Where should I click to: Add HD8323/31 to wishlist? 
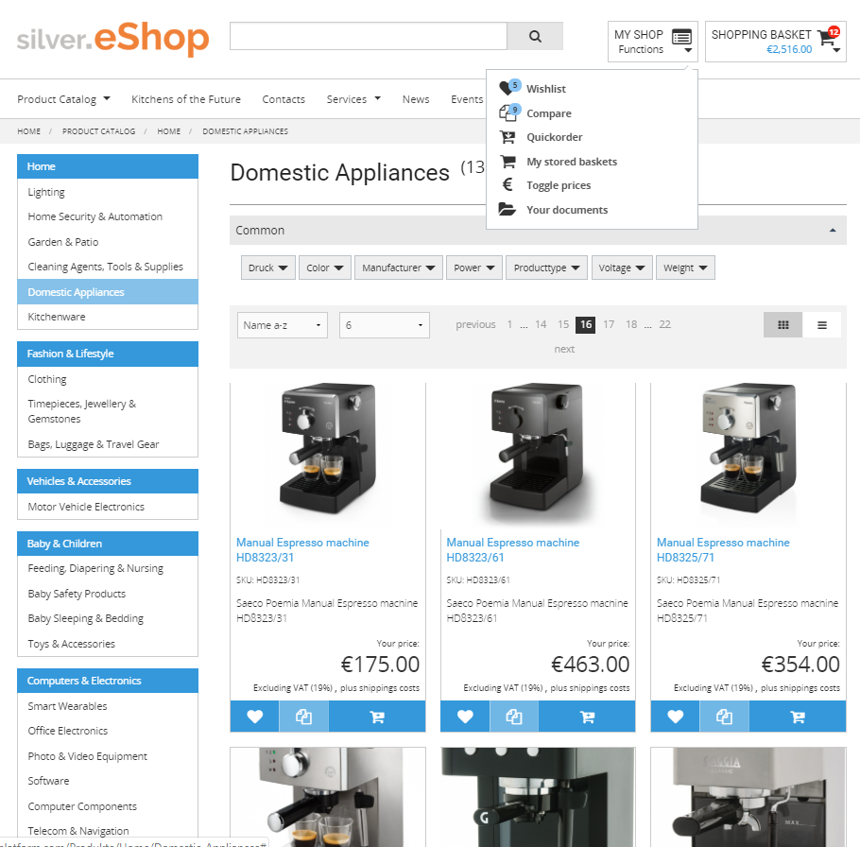pyautogui.click(x=254, y=717)
